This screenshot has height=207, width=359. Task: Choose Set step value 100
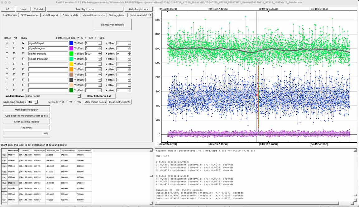(75, 102)
